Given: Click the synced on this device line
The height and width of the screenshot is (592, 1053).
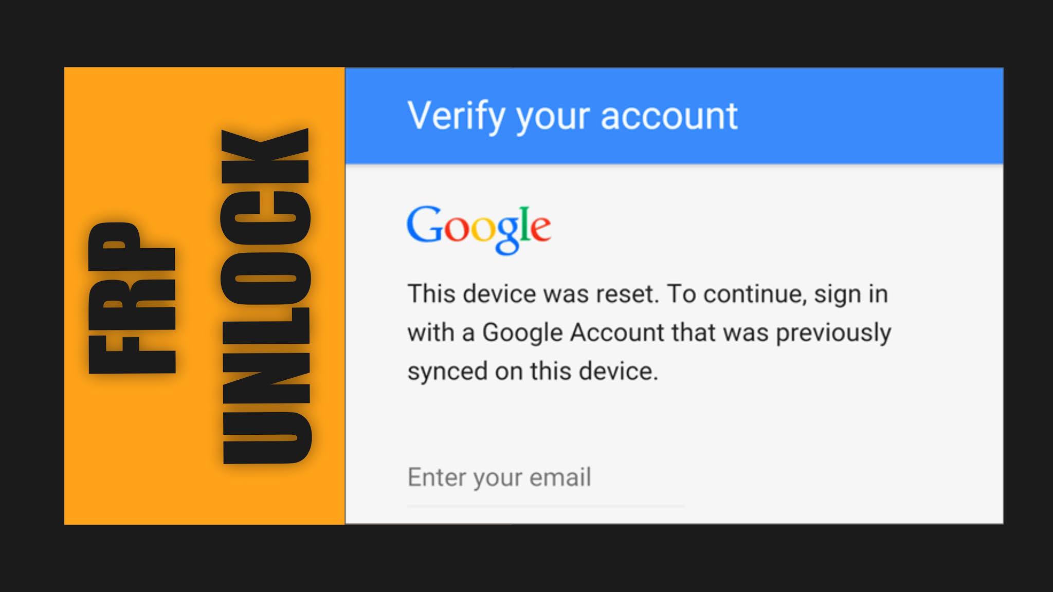Looking at the screenshot, I should (x=533, y=371).
